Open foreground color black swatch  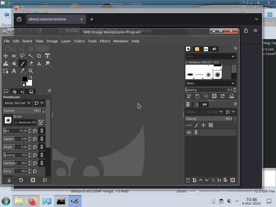pos(24,78)
